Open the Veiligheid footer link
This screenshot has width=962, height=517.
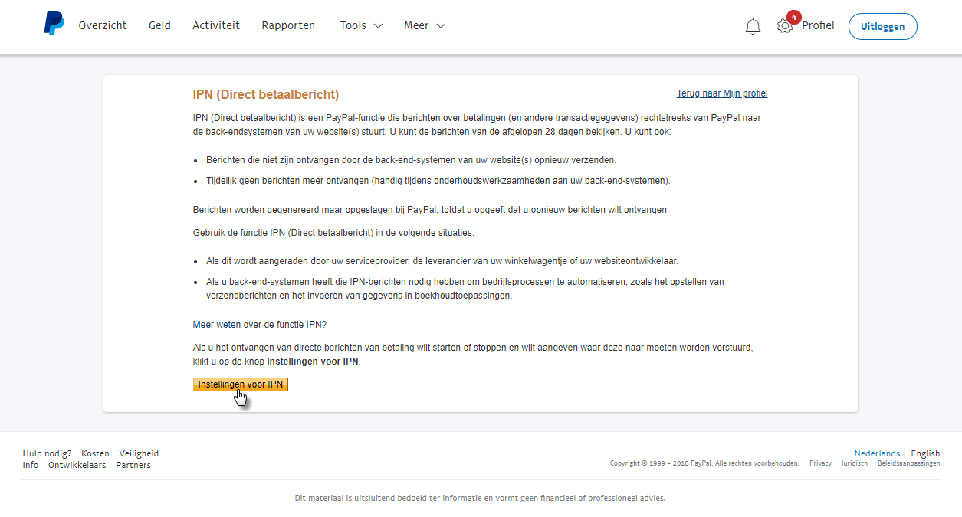pos(139,453)
